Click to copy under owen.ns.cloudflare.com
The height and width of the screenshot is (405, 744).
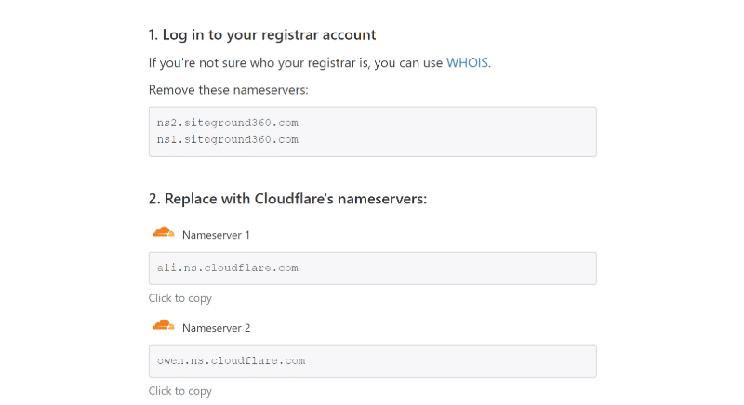pos(180,391)
